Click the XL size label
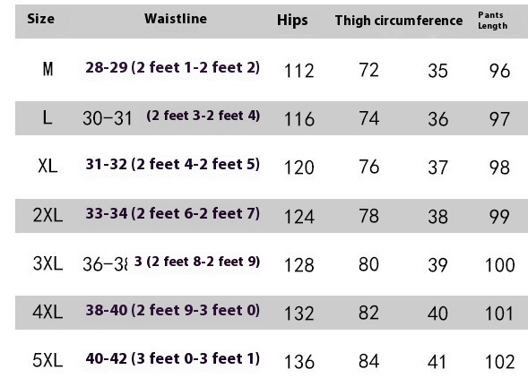The width and height of the screenshot is (528, 387). pos(48,167)
